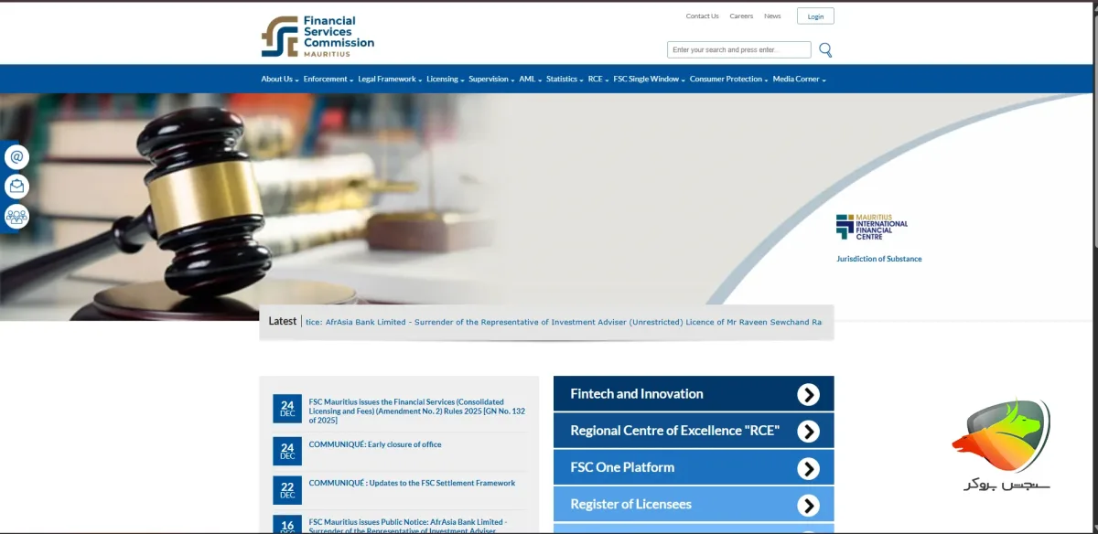Expand the RCE menu
This screenshot has width=1098, height=534.
click(598, 80)
